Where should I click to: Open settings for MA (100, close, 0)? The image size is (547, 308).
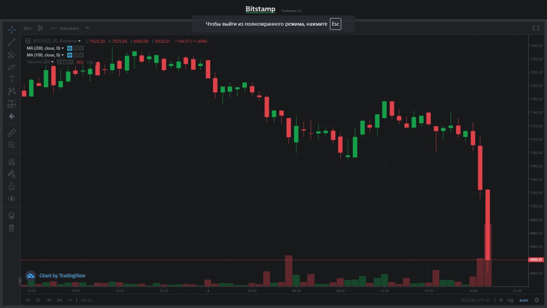pyautogui.click(x=75, y=55)
